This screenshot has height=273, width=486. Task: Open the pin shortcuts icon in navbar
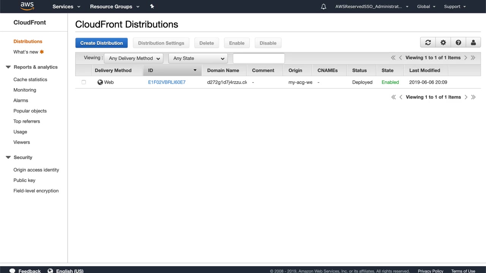pyautogui.click(x=152, y=6)
